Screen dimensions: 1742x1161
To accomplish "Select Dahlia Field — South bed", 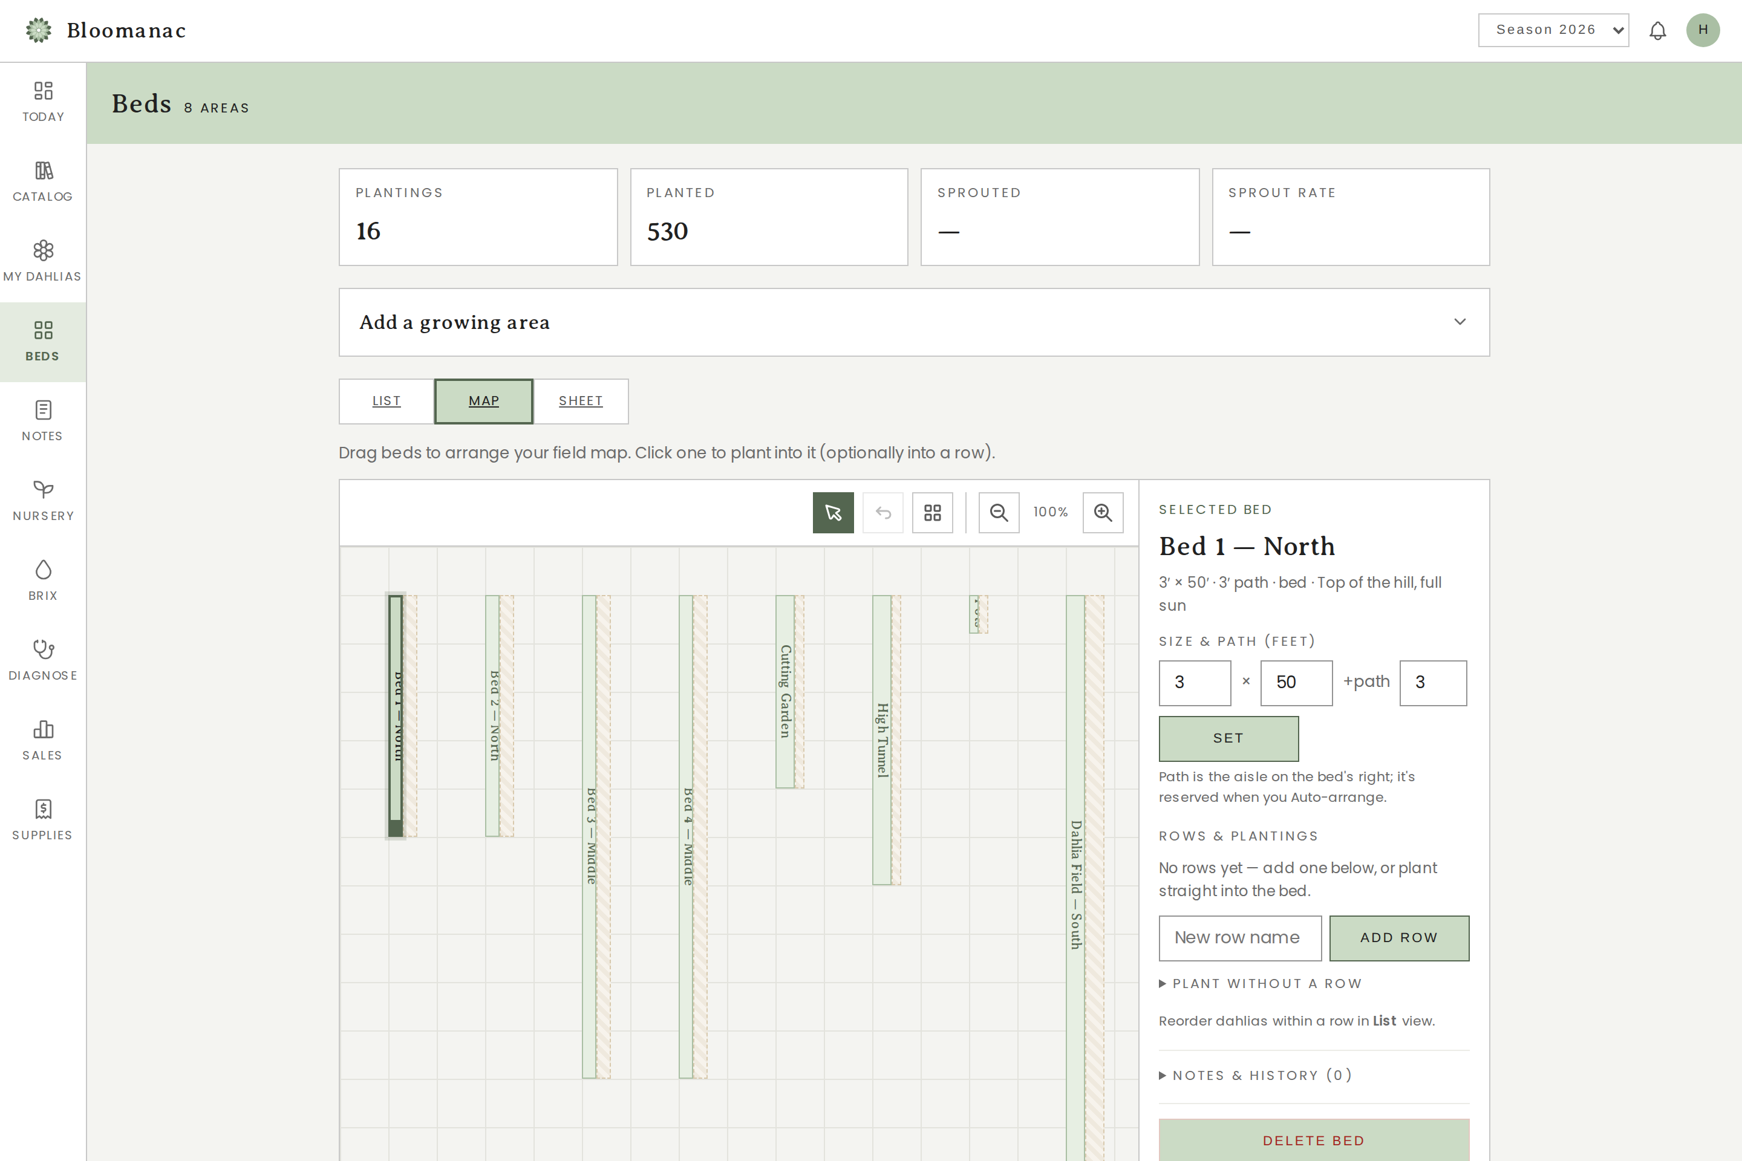I will (x=1075, y=878).
